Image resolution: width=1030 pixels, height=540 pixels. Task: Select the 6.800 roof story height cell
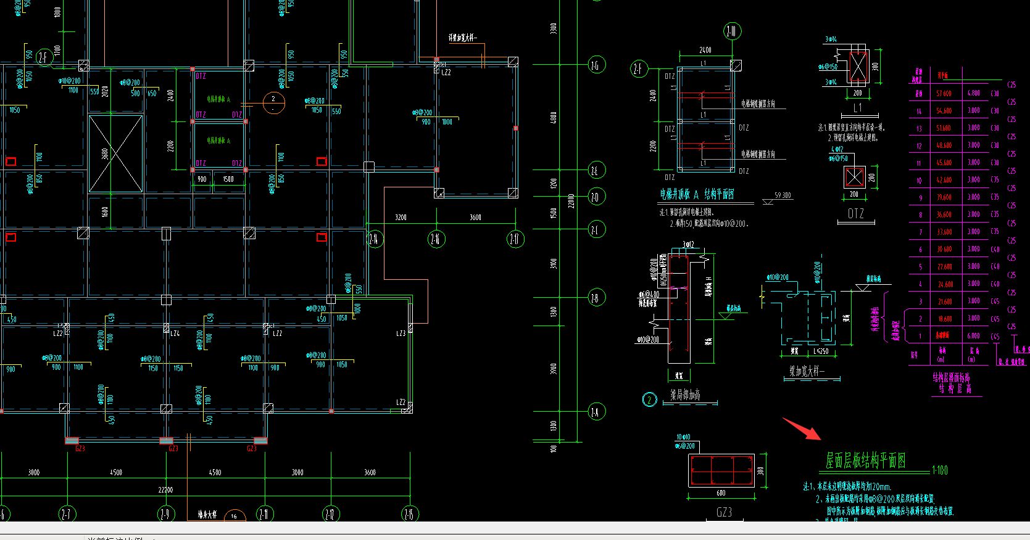click(973, 93)
